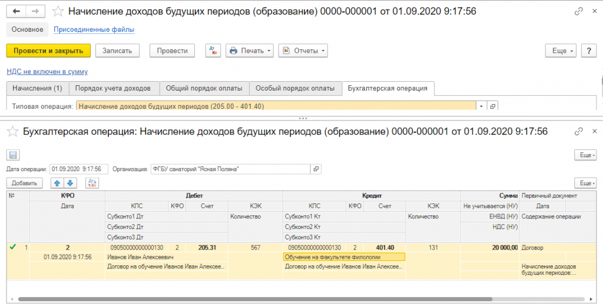603x307 pixels.
Task: Open the Отчеты dropdown menu
Action: [x=303, y=51]
